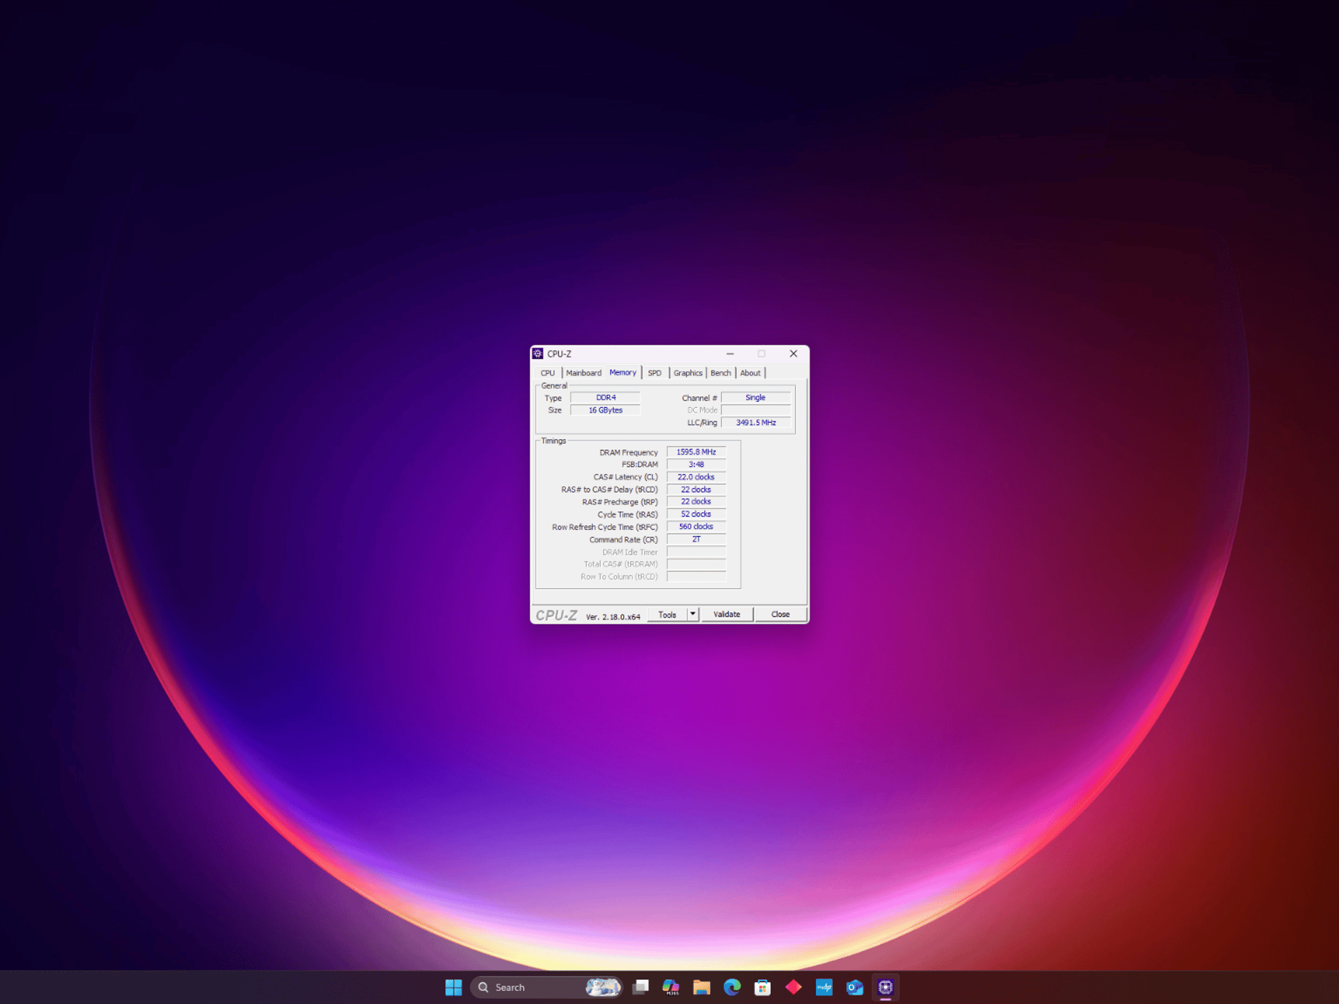The image size is (1339, 1004).
Task: Click the DRAM Frequency value 1595.8 MHz
Action: [x=696, y=452]
